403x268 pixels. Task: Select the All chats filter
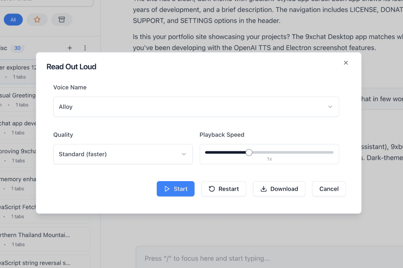13,19
